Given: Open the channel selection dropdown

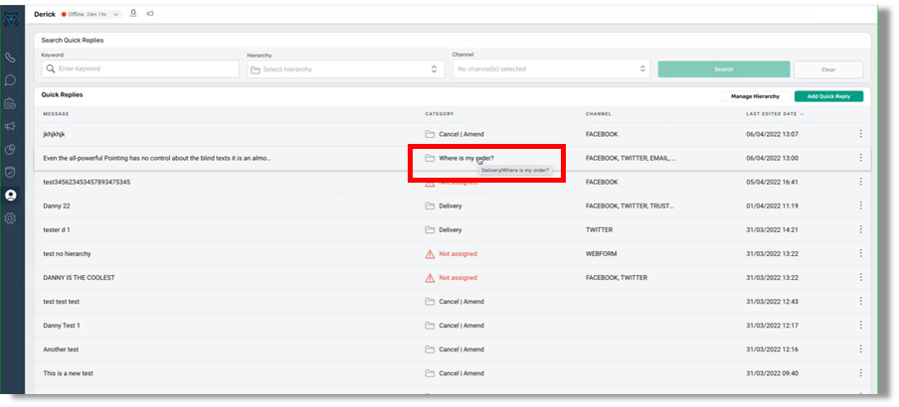Looking at the screenshot, I should [x=550, y=69].
